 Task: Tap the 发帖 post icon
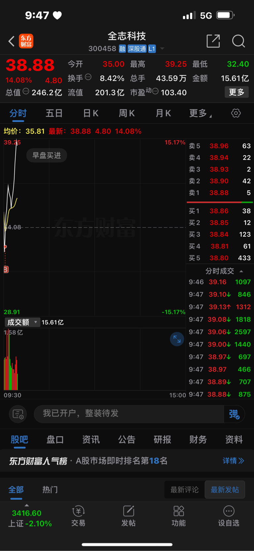[129, 516]
